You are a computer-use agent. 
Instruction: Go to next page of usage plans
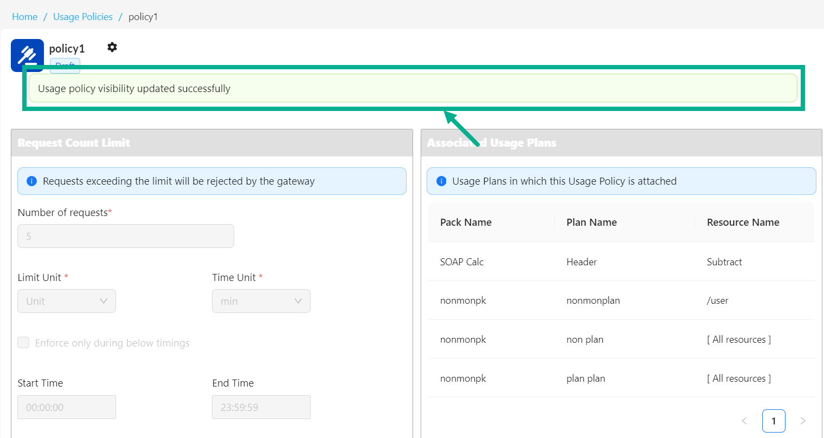pos(803,421)
